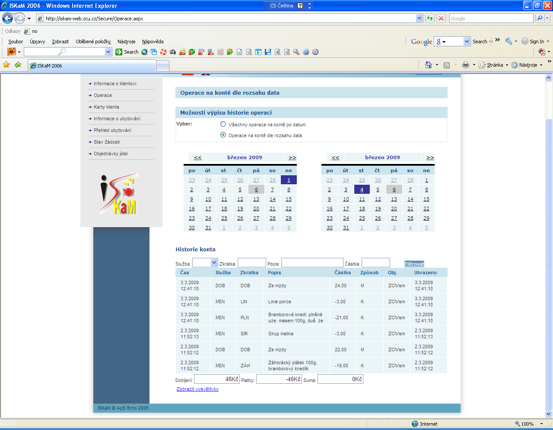This screenshot has width=553, height=430.
Task: Click the page vertical scrollbar down arrow
Action: click(549, 414)
